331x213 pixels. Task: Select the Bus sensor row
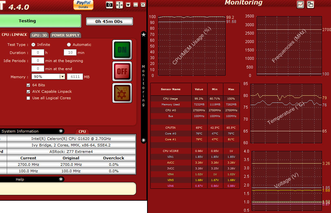(195, 116)
